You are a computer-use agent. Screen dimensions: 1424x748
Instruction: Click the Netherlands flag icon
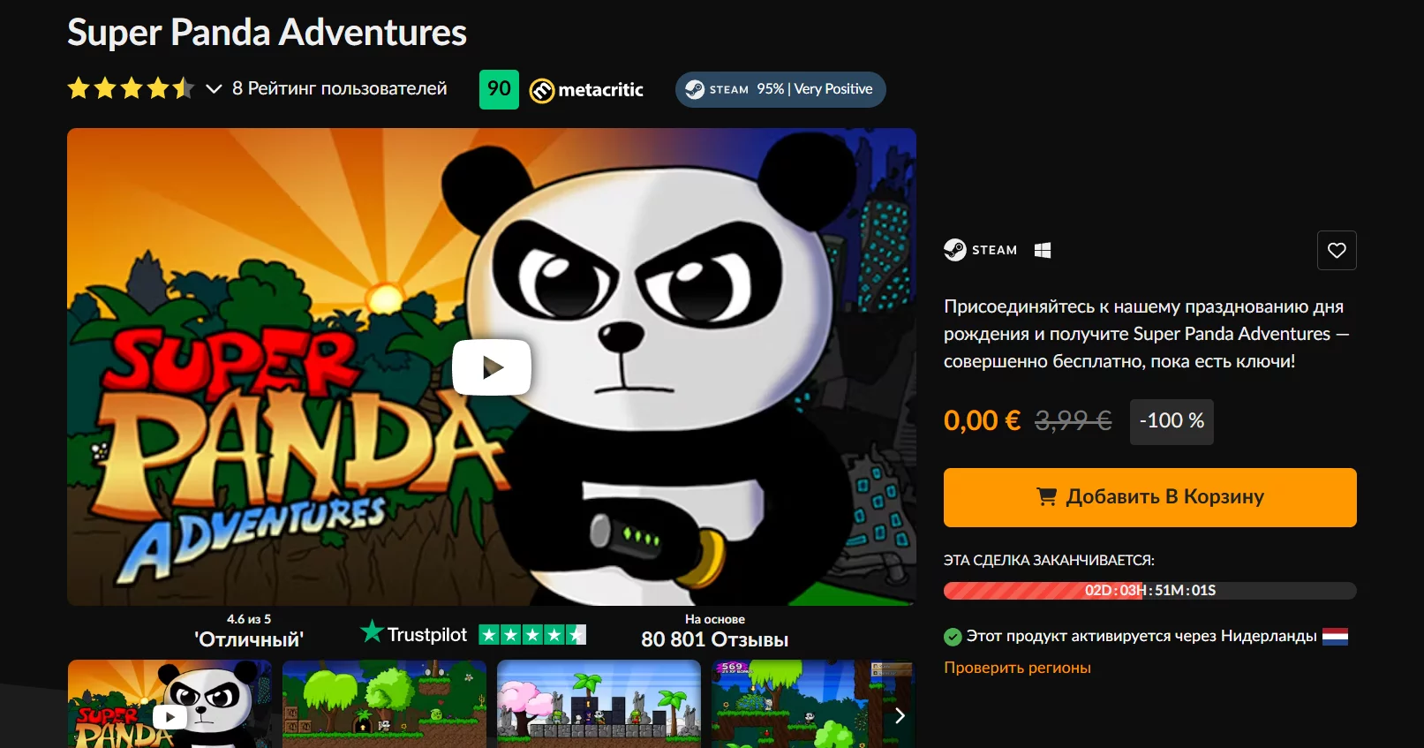coord(1335,637)
